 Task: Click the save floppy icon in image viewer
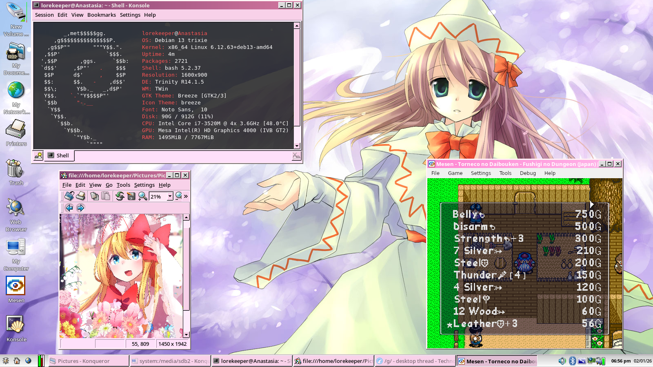pos(131,196)
